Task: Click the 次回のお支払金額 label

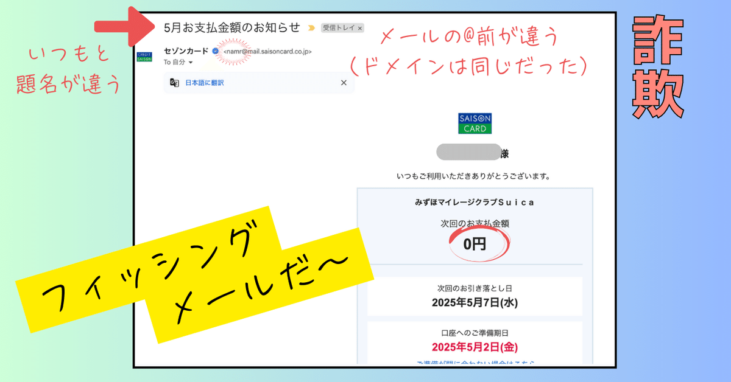Action: pos(475,224)
